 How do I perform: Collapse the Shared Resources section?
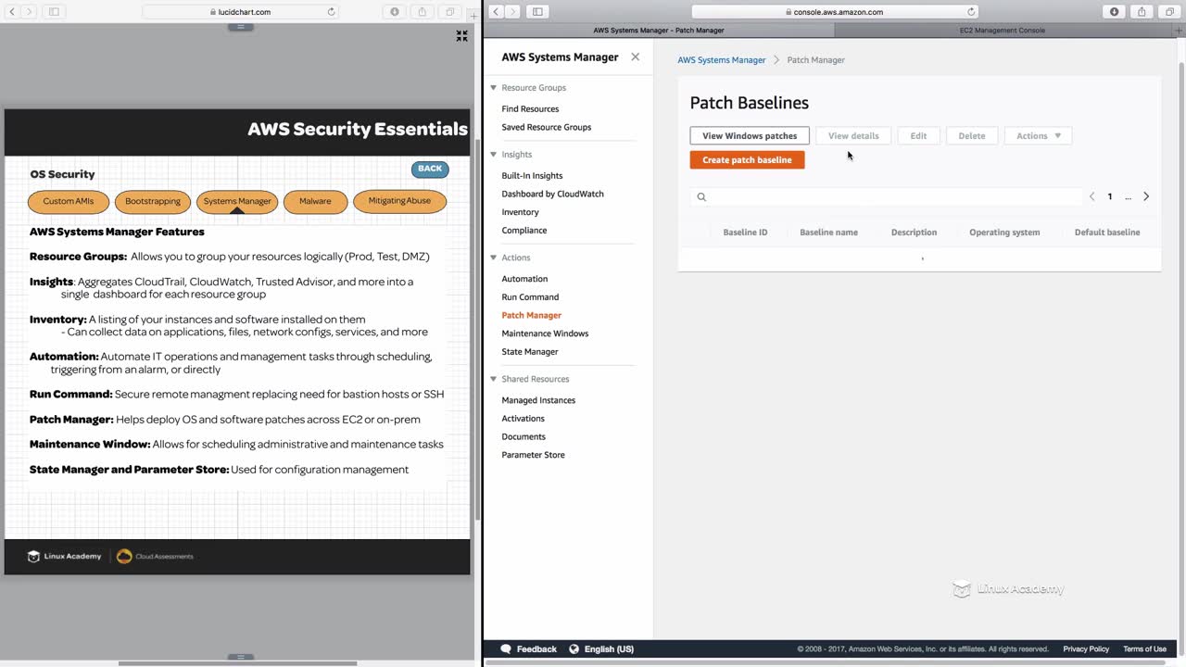[x=494, y=379]
